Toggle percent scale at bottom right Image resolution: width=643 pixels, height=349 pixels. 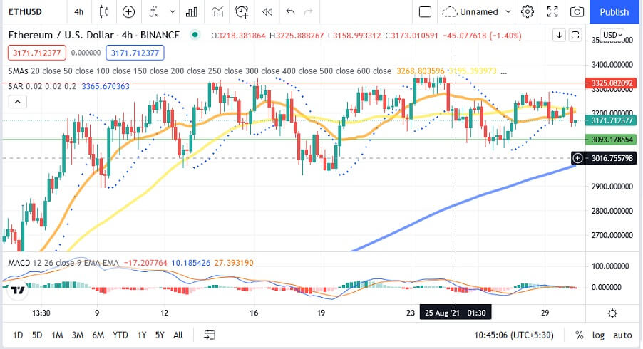tap(579, 335)
